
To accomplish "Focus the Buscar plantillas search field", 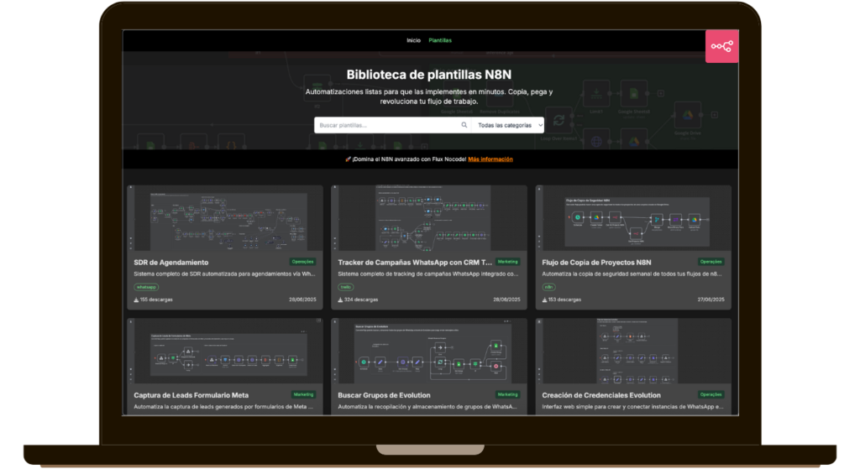I will (386, 125).
